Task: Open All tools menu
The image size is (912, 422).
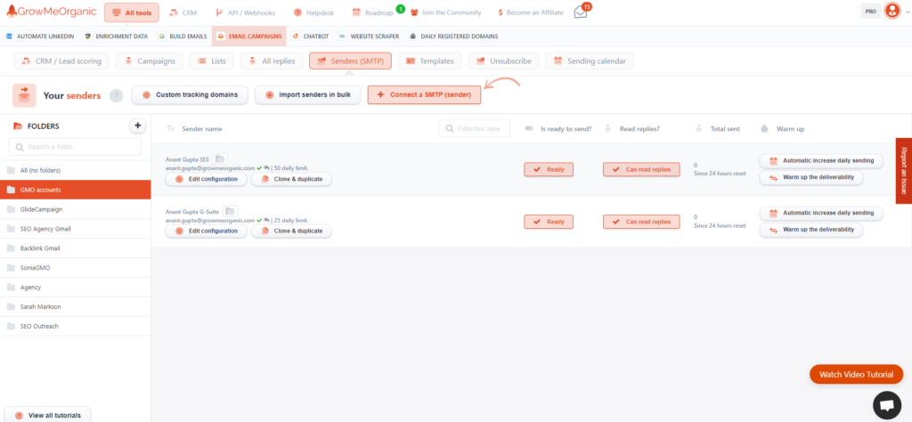Action: 132,12
